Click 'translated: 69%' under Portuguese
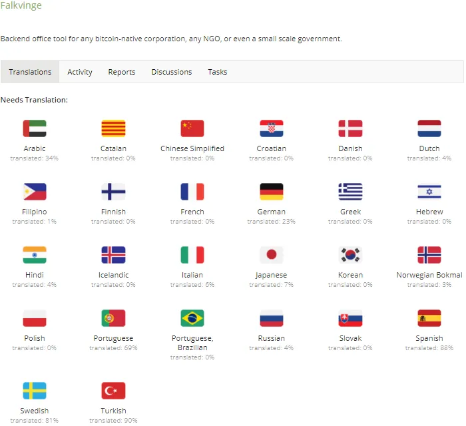The image size is (466, 426). 113,348
